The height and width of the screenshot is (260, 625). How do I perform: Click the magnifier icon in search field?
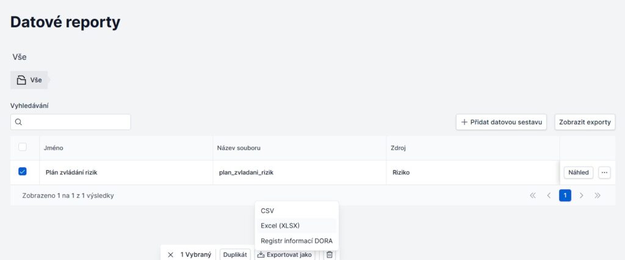pyautogui.click(x=19, y=122)
